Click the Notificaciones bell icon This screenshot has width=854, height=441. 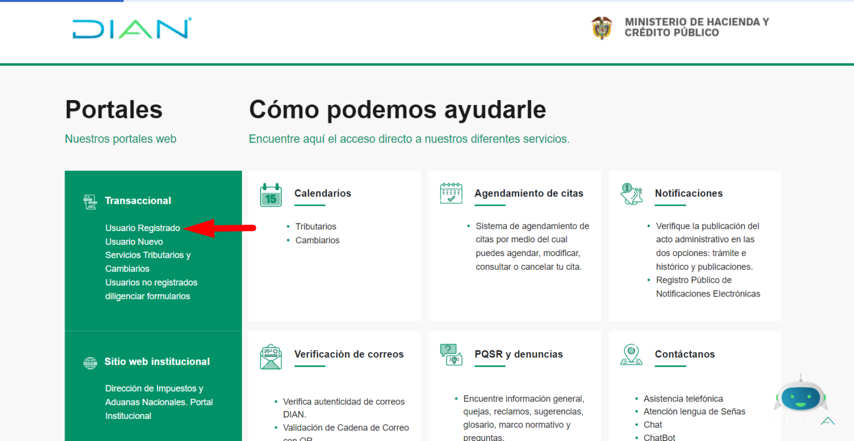point(632,194)
